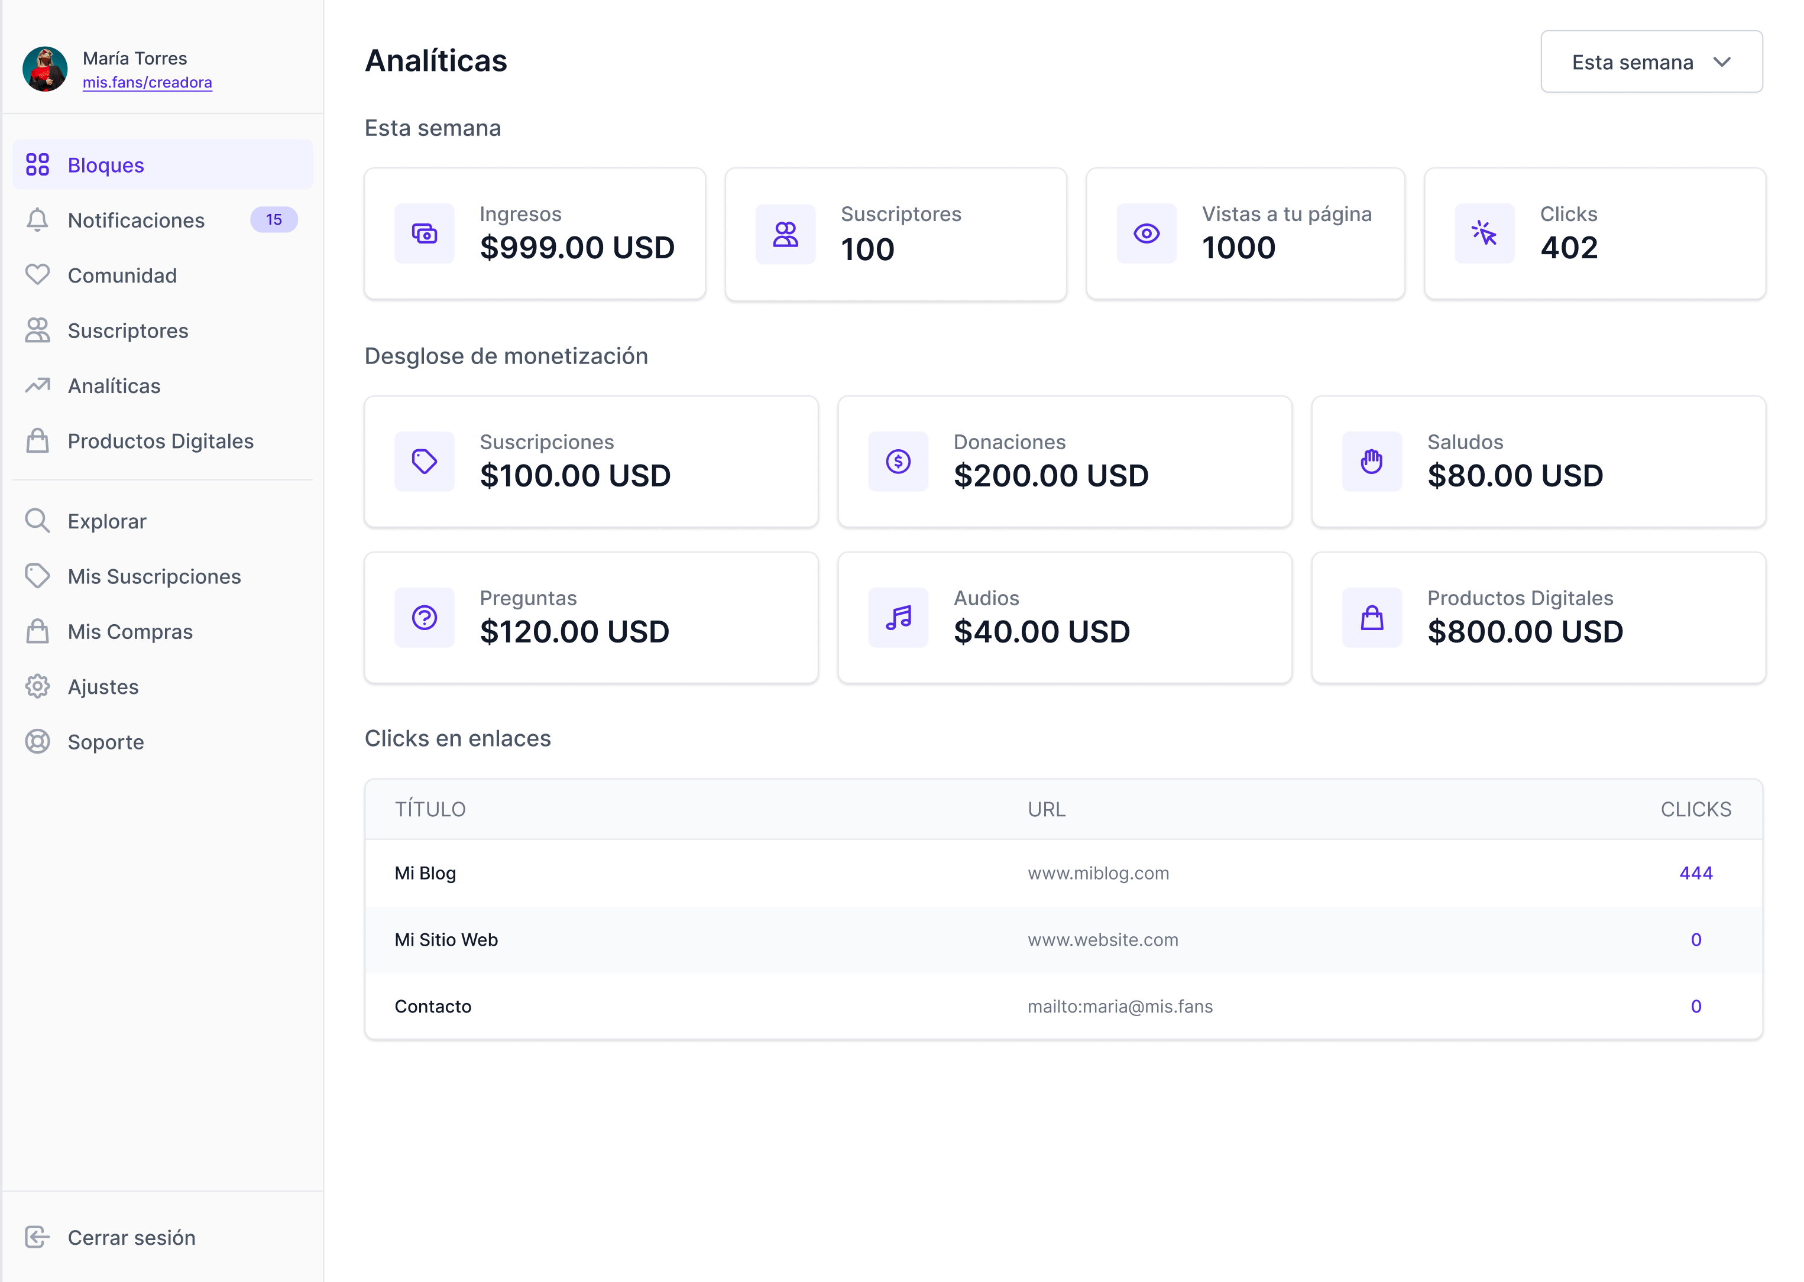Click the $40.00 USD Audios amount

point(1041,632)
